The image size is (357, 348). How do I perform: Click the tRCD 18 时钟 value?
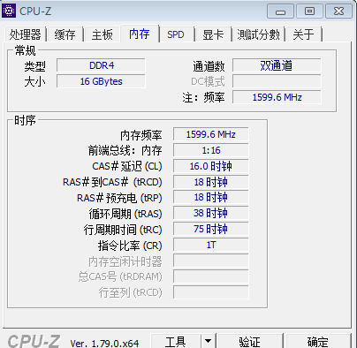211,182
